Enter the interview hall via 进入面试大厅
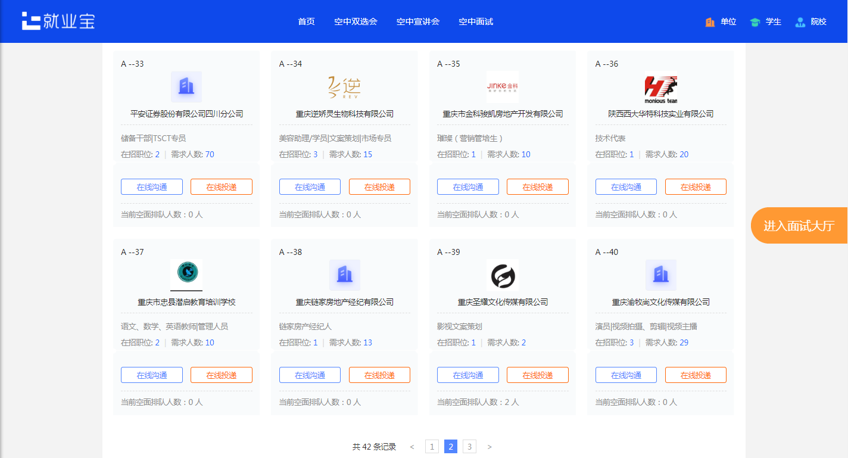Screen dimensions: 848x458 pyautogui.click(x=799, y=226)
